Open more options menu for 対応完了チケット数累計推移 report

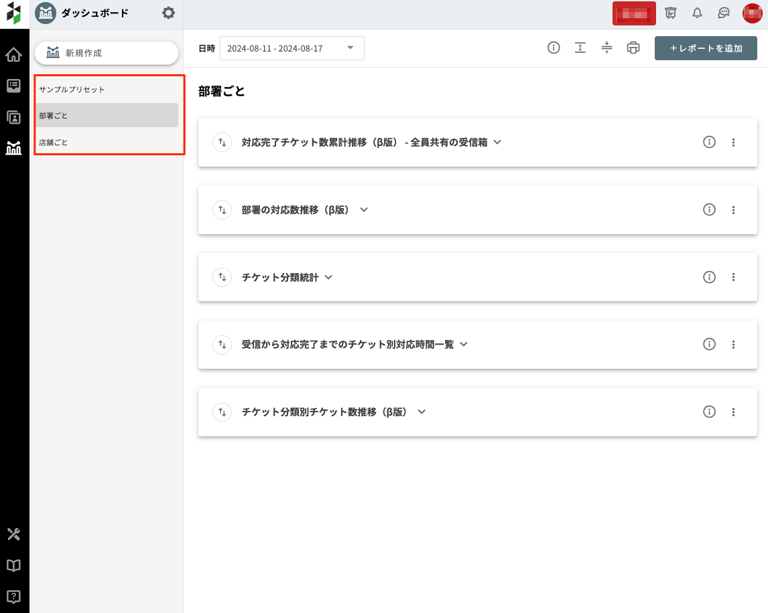(733, 143)
